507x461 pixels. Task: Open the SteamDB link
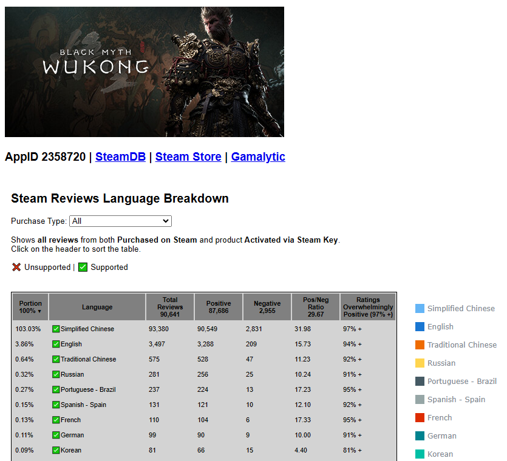[120, 156]
